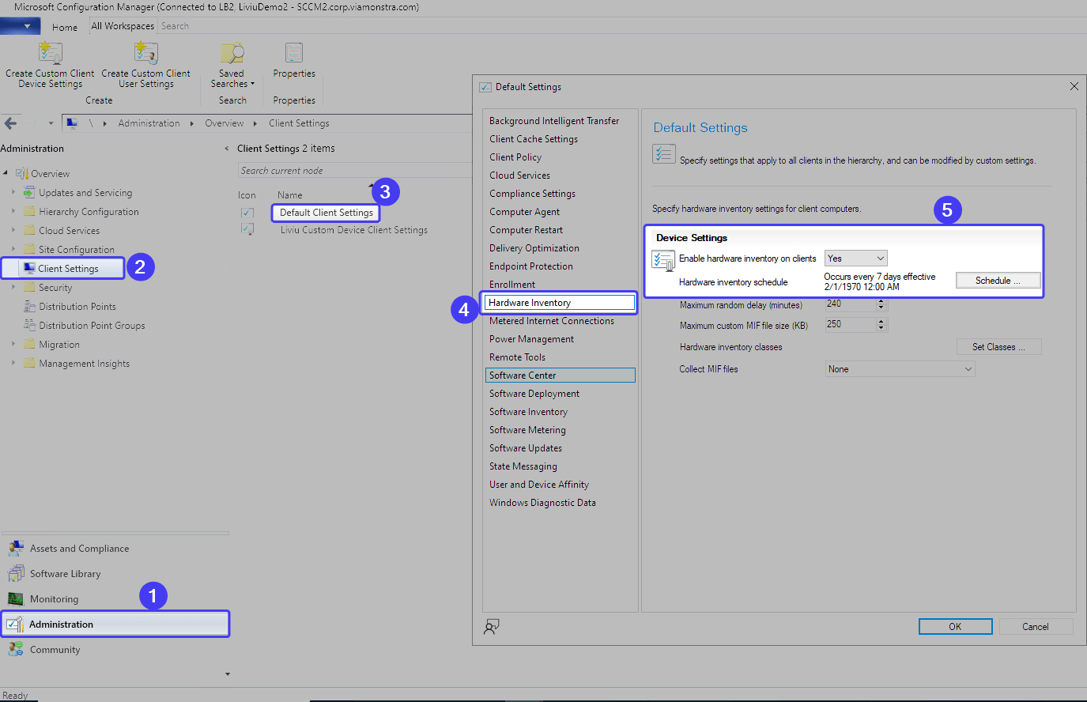Click Distribution Points node icon
Screen dimensions: 1087x702
coord(29,307)
